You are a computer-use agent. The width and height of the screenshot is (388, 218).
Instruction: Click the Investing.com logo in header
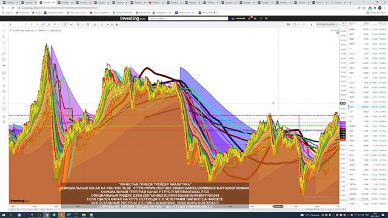[133, 18]
